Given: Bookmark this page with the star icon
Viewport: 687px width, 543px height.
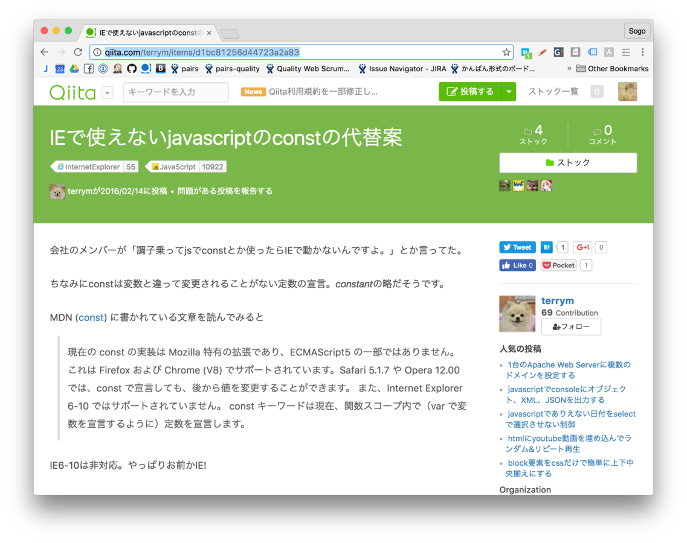Looking at the screenshot, I should pos(506,52).
